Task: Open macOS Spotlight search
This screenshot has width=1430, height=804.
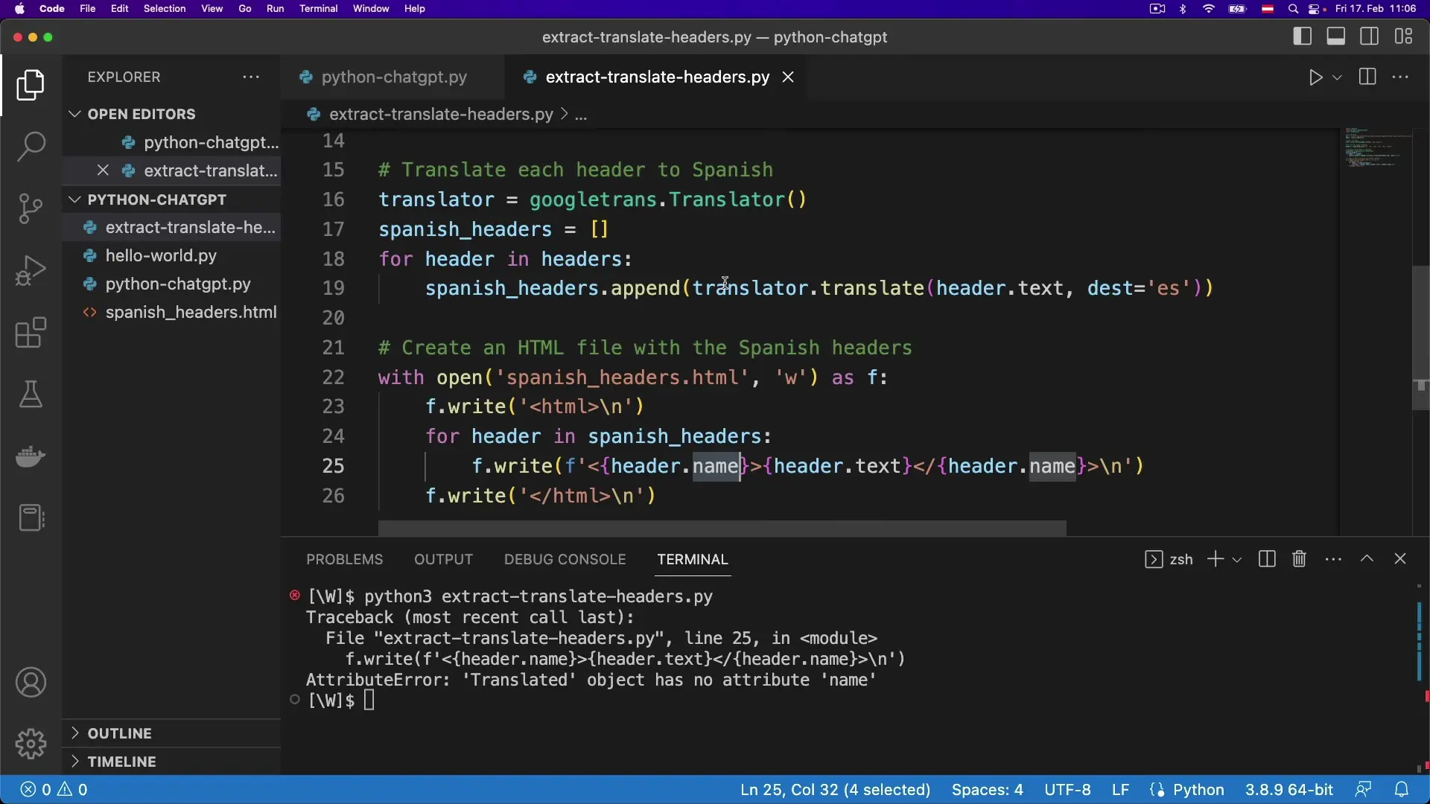Action: 1294,9
